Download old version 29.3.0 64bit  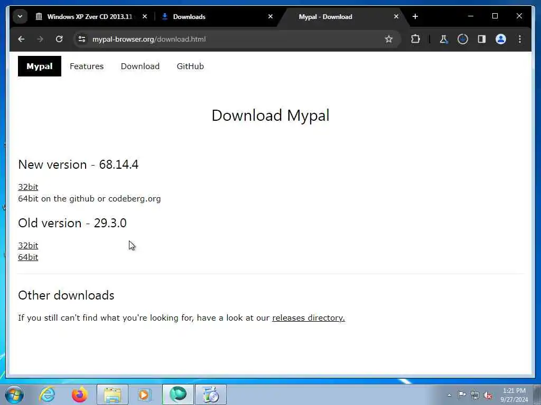coord(28,257)
